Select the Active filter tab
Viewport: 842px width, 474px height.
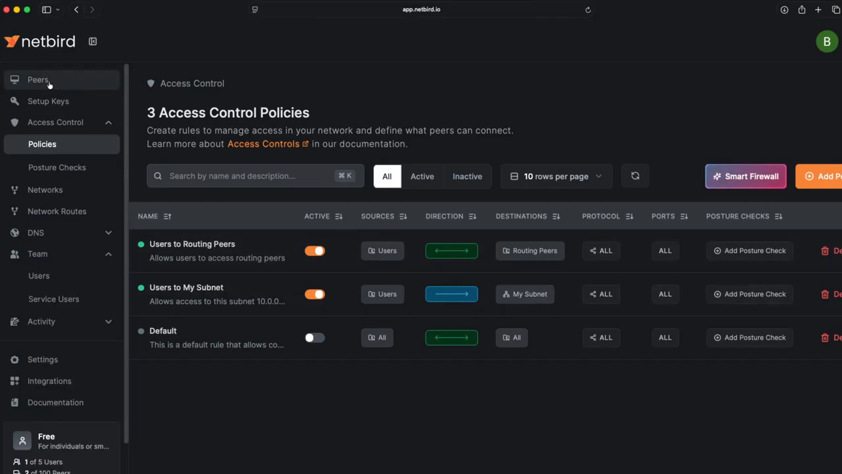coord(422,176)
